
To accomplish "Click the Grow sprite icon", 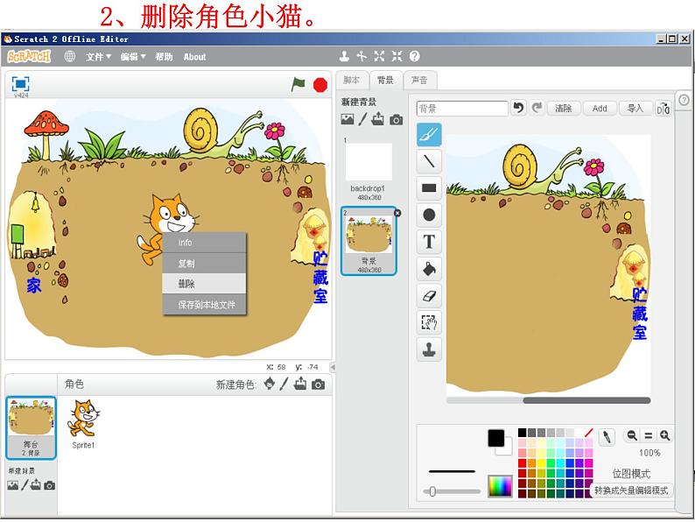I will click(x=379, y=56).
